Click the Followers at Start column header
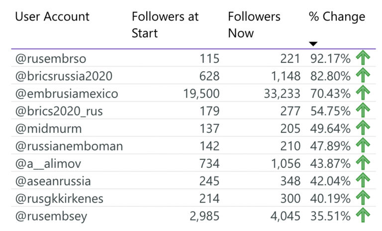 coord(165,25)
